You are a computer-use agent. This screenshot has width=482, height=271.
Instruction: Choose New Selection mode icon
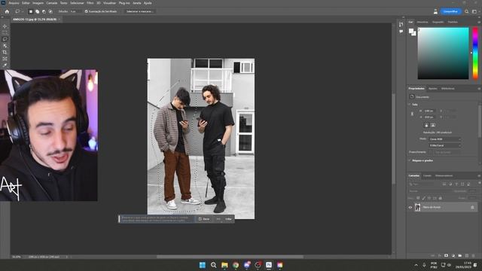click(31, 11)
